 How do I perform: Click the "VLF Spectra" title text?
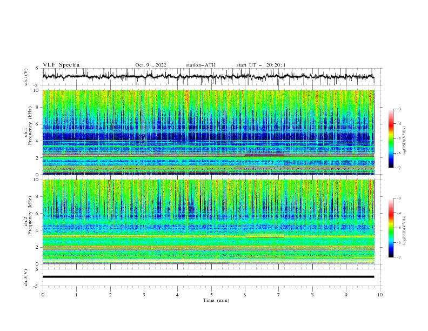coord(61,65)
